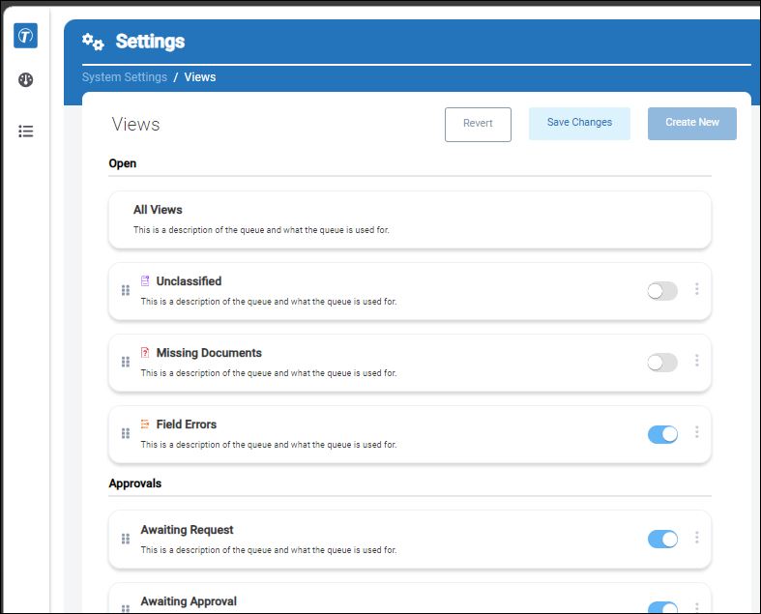Click the red Missing Documents icon
The image size is (761, 614).
coord(145,352)
